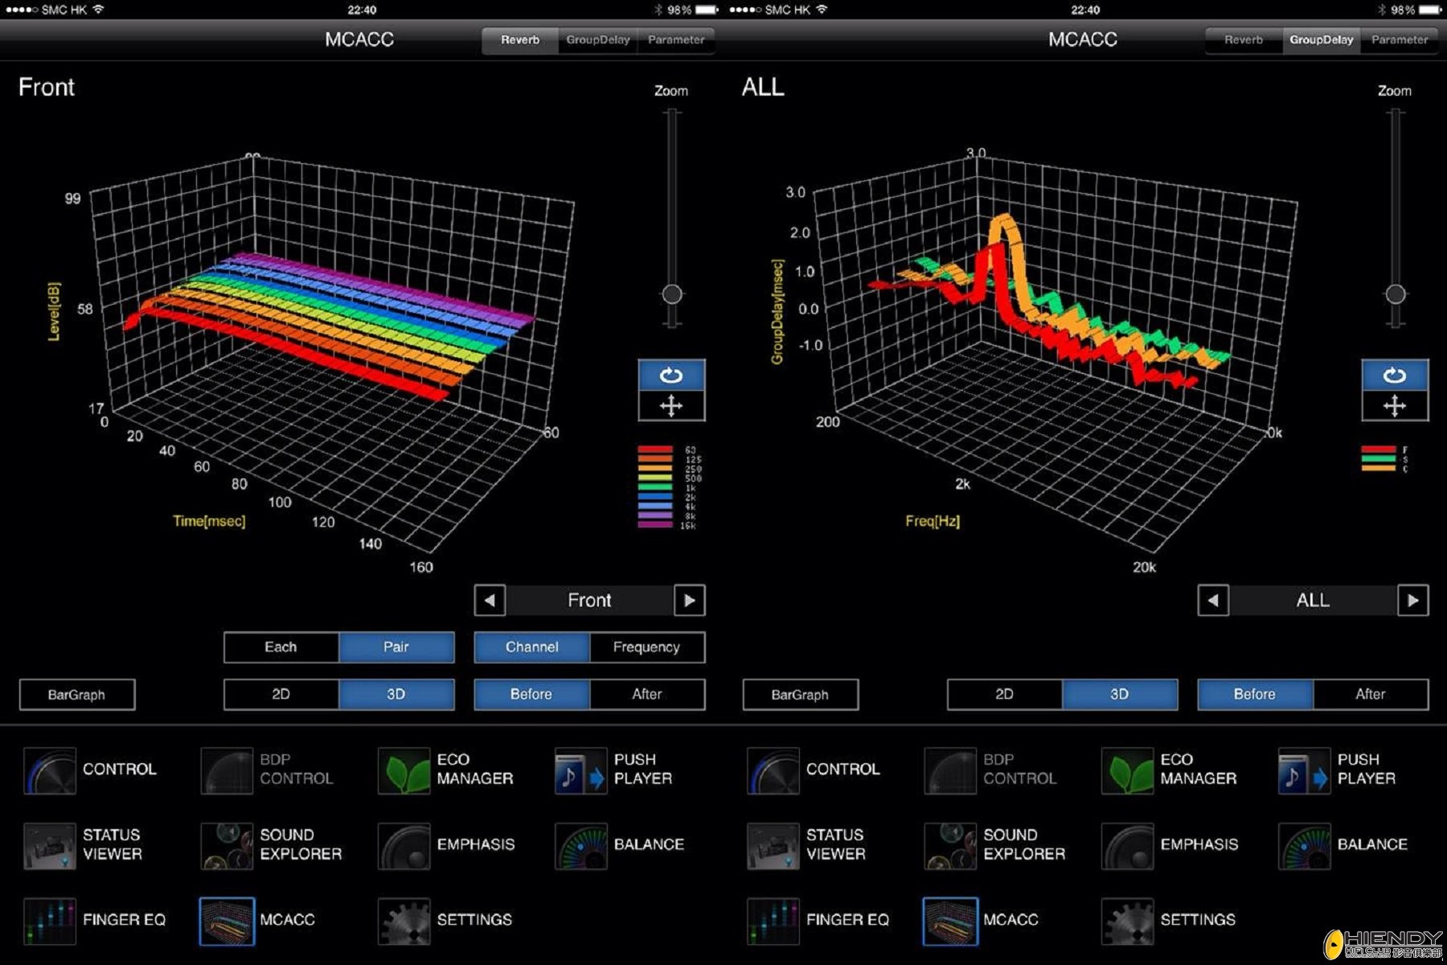Screen dimensions: 1447x965
Task: Go to next channel after Front
Action: tap(689, 601)
